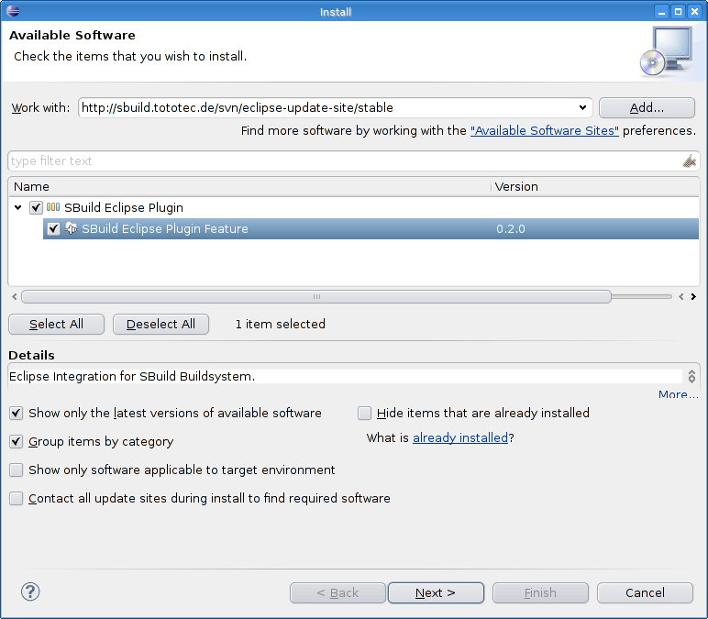Close the Install window

pos(694,12)
